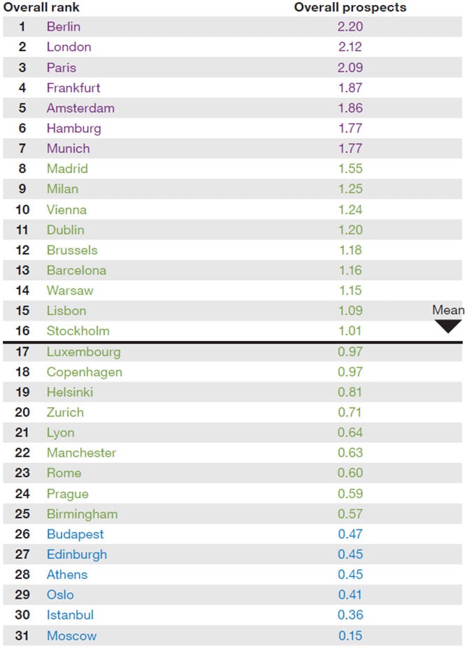The height and width of the screenshot is (651, 467).
Task: Click the Paris row label
Action: pos(62,68)
